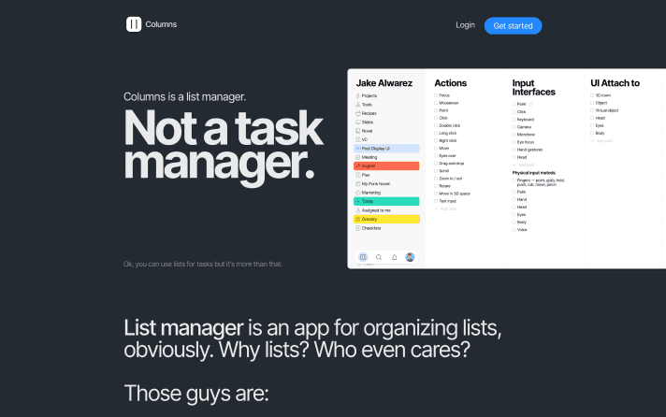Image resolution: width=666 pixels, height=417 pixels.
Task: Select the yellow Grocery list row
Action: point(386,219)
